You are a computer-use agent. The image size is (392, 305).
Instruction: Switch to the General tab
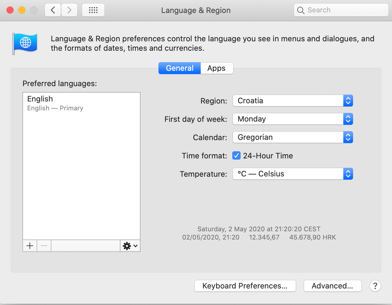179,68
